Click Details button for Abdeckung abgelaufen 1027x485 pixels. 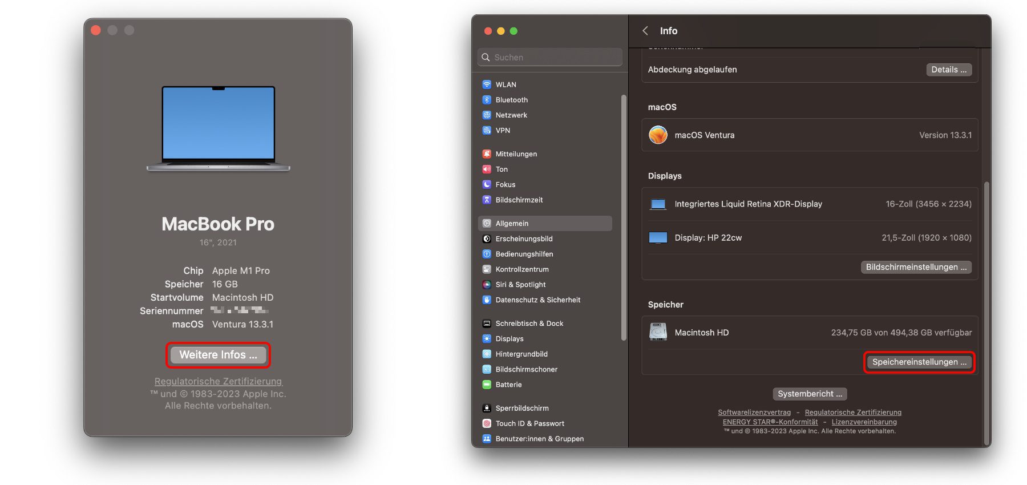point(948,70)
